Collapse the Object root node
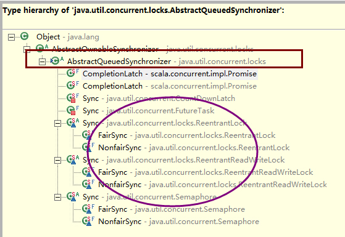Viewport: 345px width, 237px height. coord(11,37)
